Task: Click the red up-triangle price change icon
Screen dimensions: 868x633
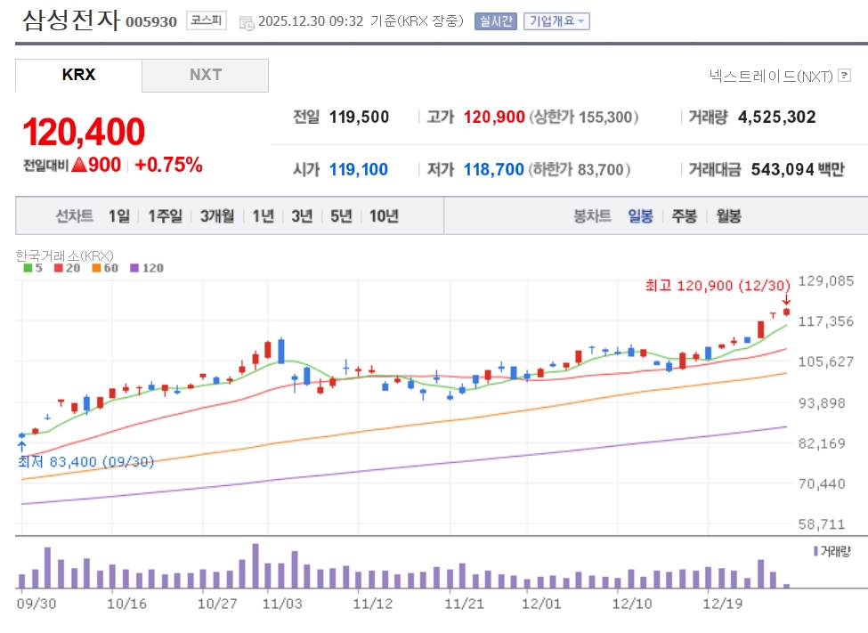Action: (78, 165)
